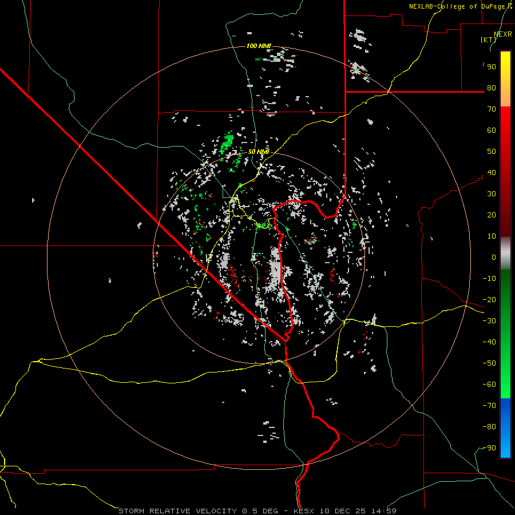Select the positive "10" scale value
The image size is (515, 515).
[492, 236]
